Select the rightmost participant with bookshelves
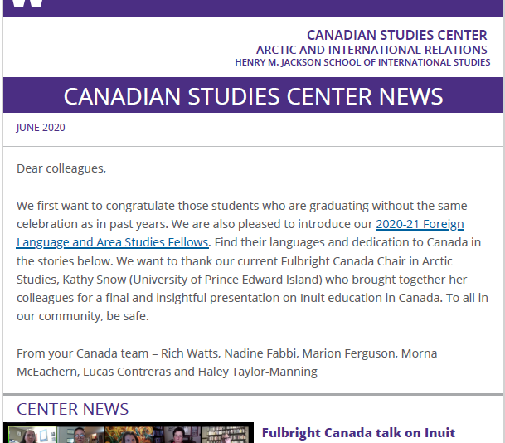The width and height of the screenshot is (505, 443). 225,435
